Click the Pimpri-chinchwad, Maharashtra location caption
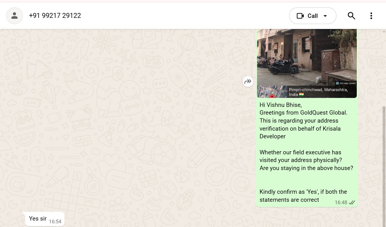 click(x=318, y=90)
